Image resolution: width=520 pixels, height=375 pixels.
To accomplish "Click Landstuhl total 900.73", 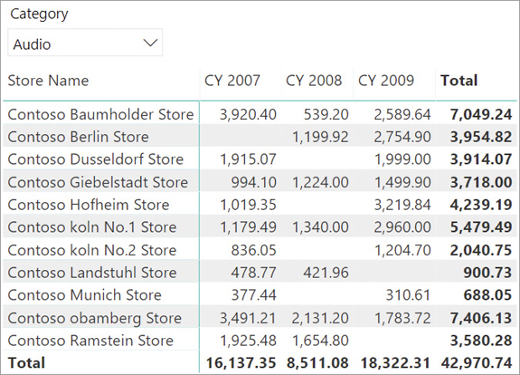I will click(x=487, y=273).
